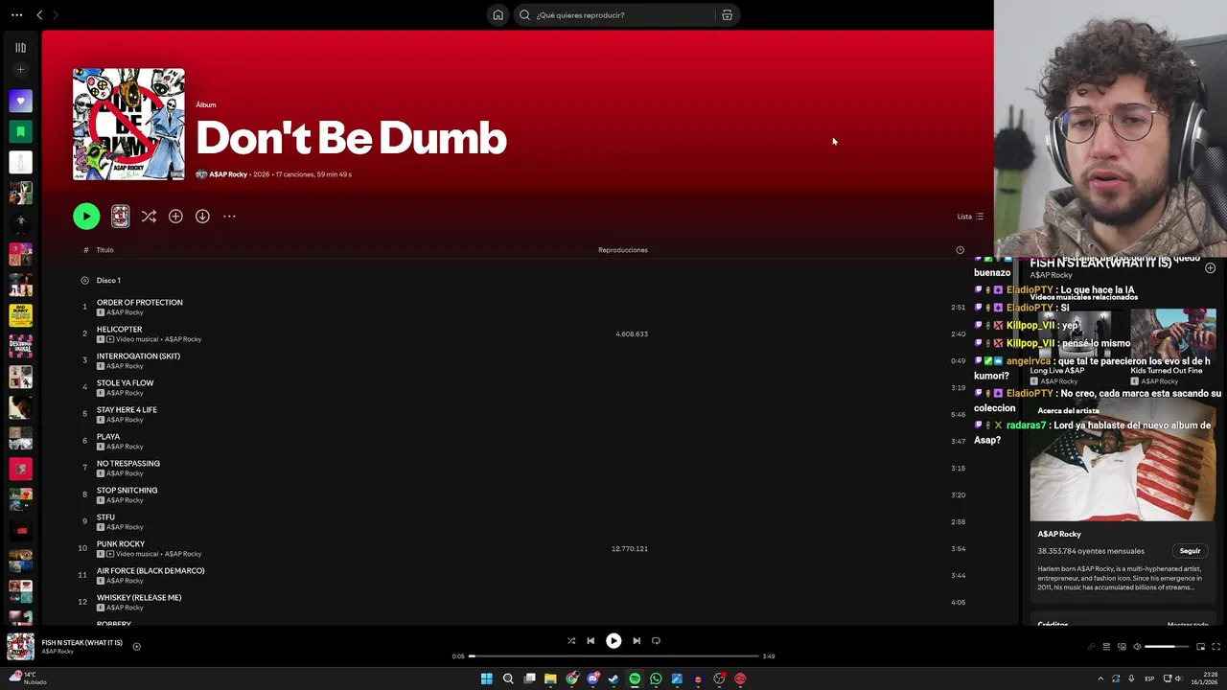The image size is (1227, 690).
Task: Enter full screen player mode
Action: (x=1216, y=647)
